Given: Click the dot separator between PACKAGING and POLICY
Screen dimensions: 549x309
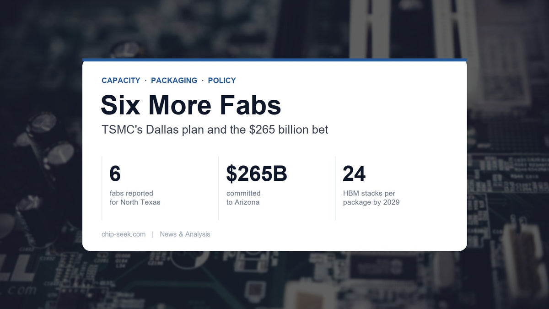Looking at the screenshot, I should pos(203,81).
